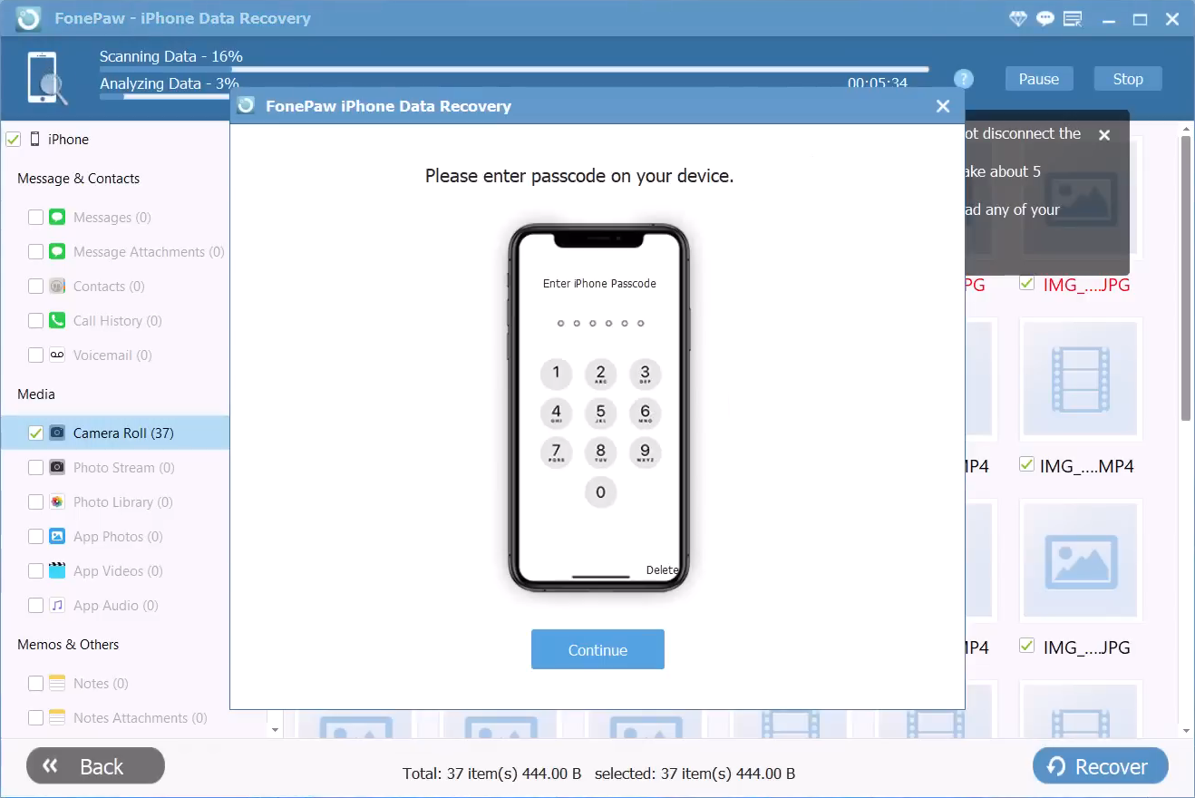Dismiss the dark tooltip with its X
The height and width of the screenshot is (798, 1195).
(x=1104, y=135)
